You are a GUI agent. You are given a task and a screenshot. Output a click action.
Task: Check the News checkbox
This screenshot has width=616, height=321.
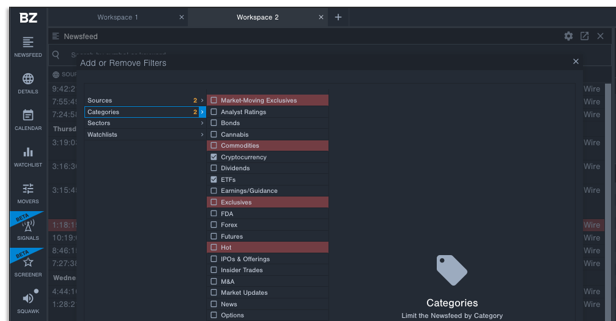pos(213,304)
